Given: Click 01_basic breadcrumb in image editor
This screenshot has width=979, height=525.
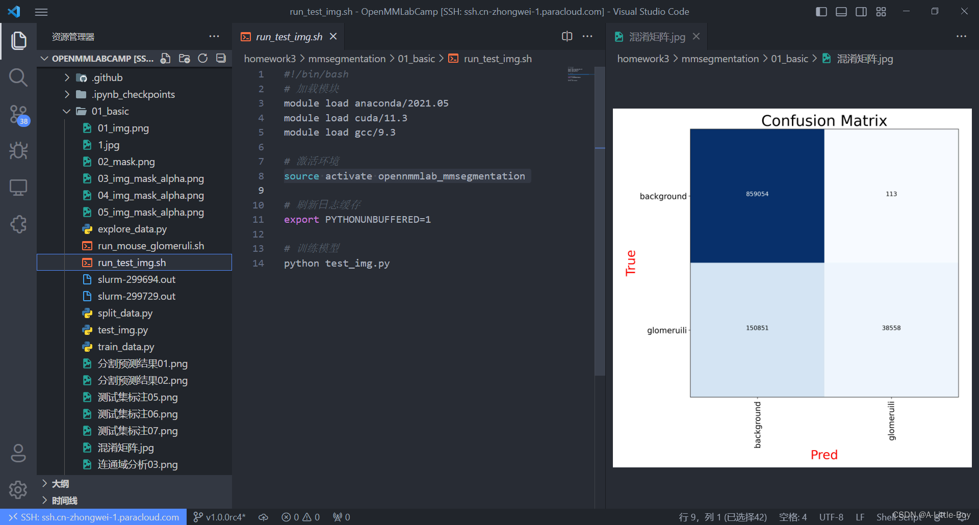Looking at the screenshot, I should click(x=789, y=59).
